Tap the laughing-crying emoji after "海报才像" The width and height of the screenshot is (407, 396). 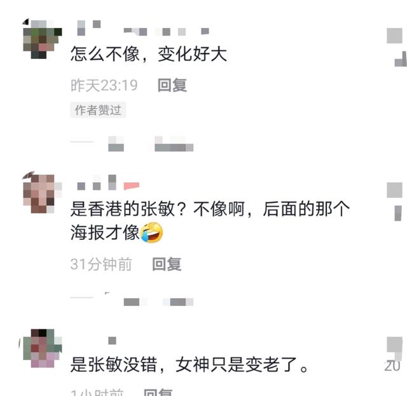151,232
